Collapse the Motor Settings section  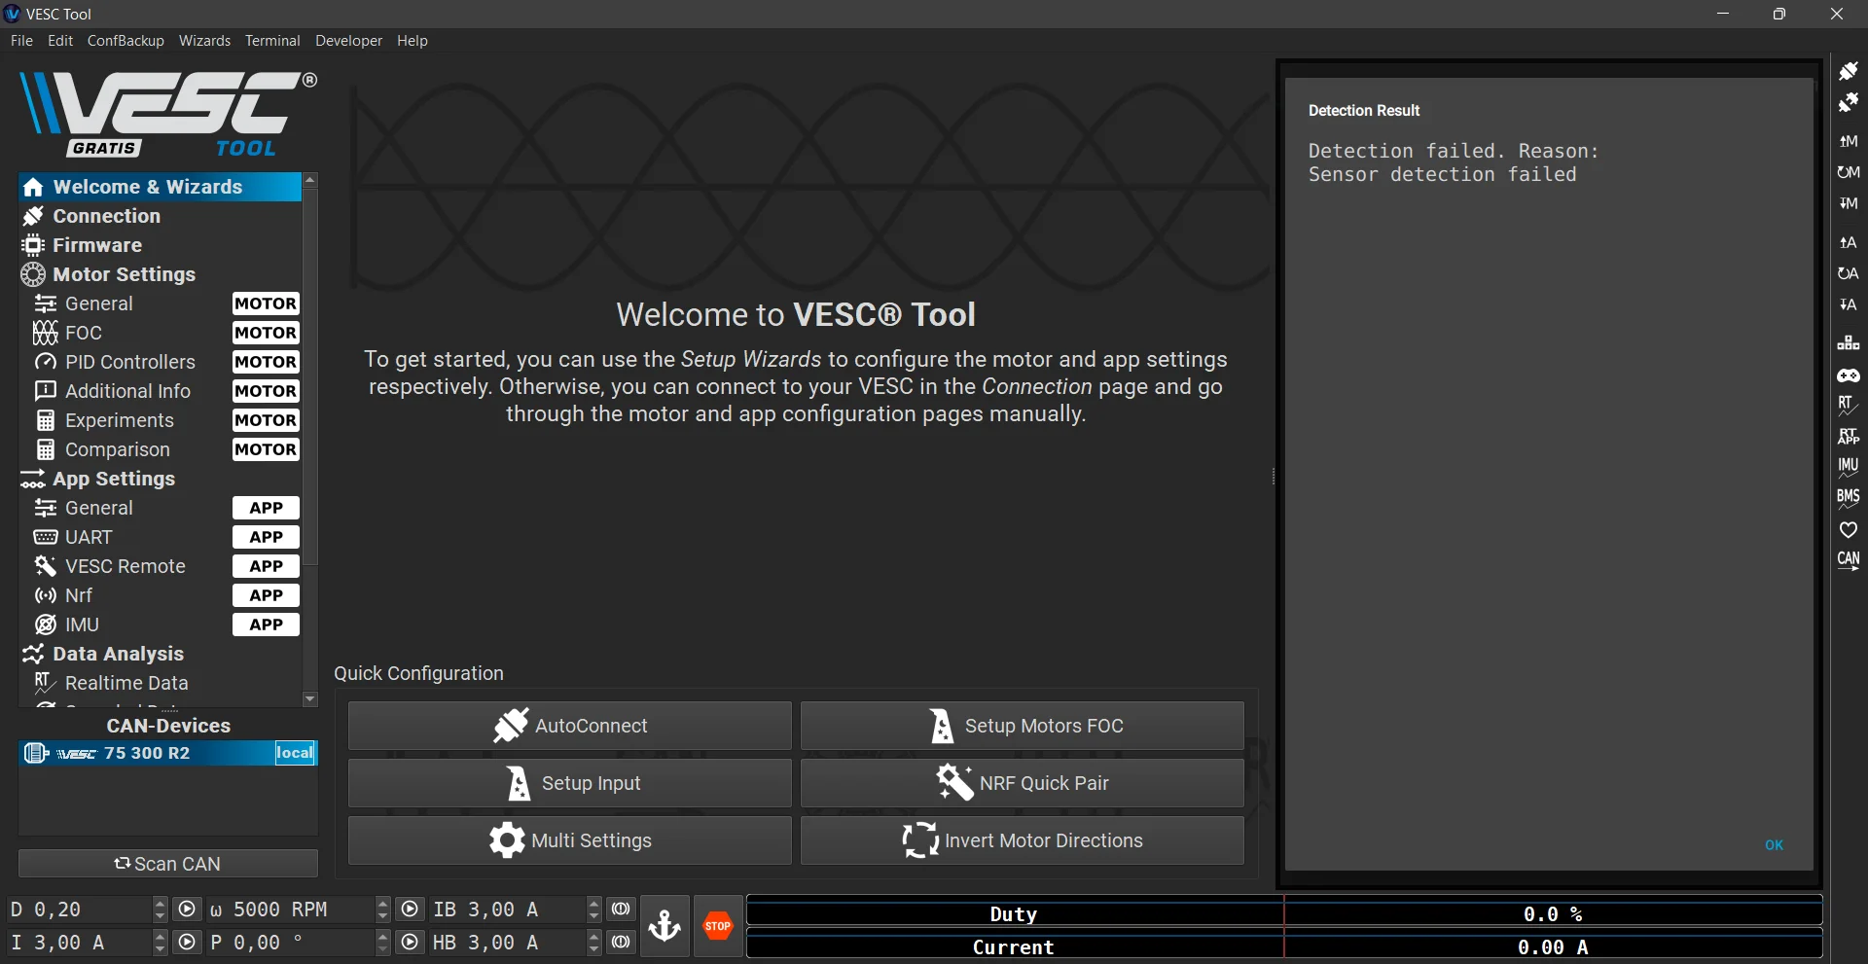160,274
